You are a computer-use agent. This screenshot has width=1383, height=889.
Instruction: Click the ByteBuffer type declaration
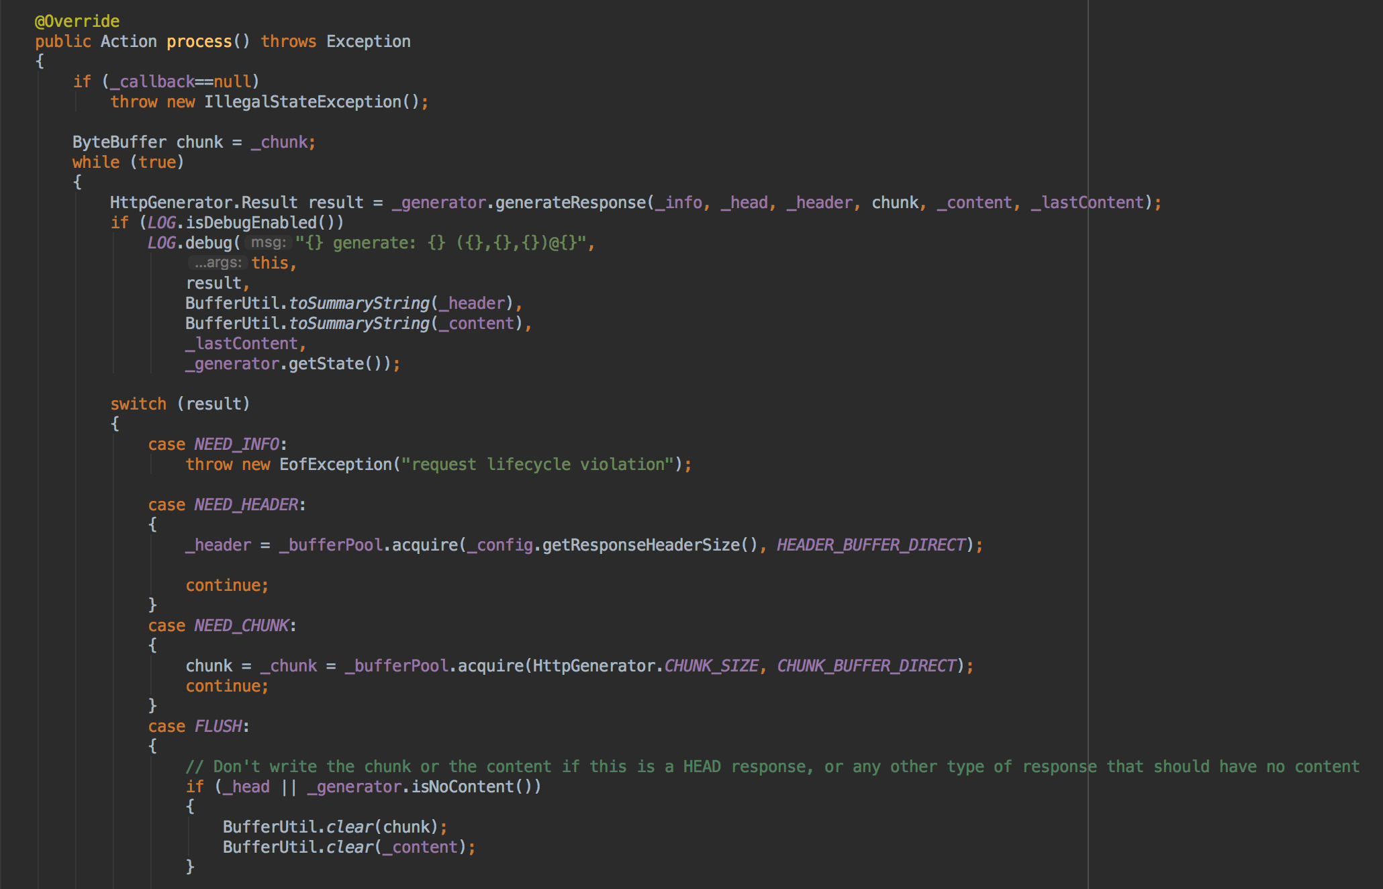119,142
